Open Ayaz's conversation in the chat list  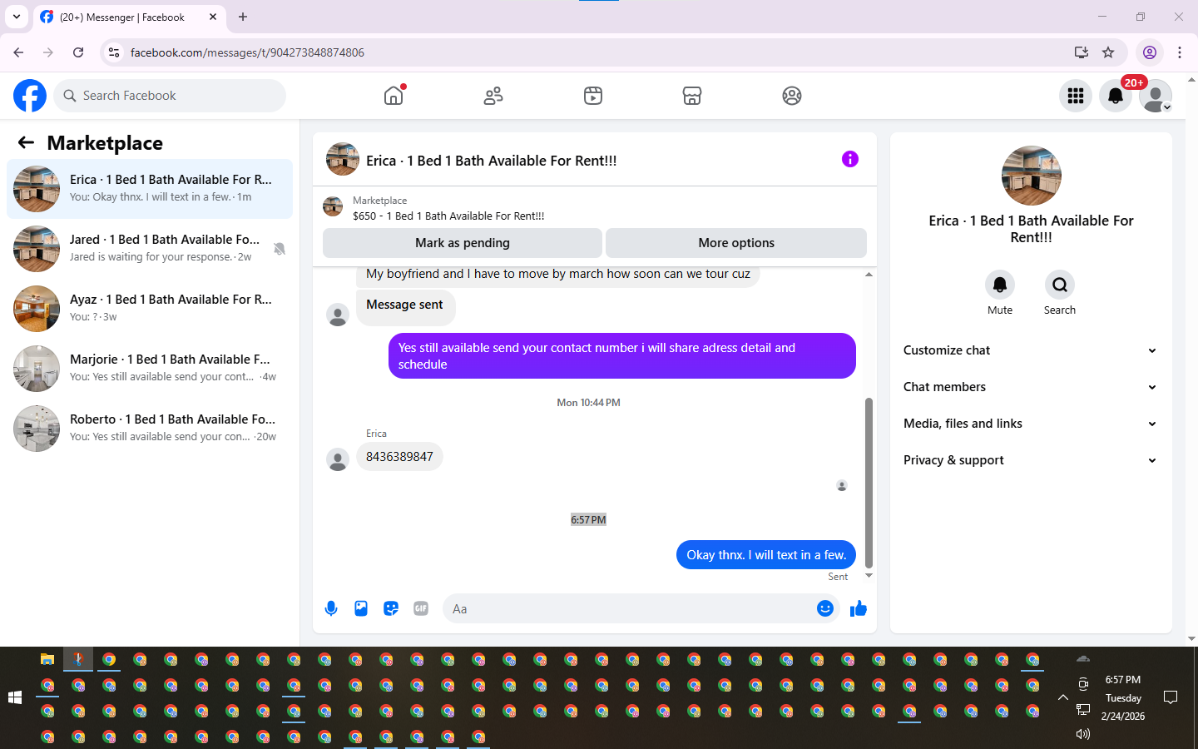click(150, 309)
